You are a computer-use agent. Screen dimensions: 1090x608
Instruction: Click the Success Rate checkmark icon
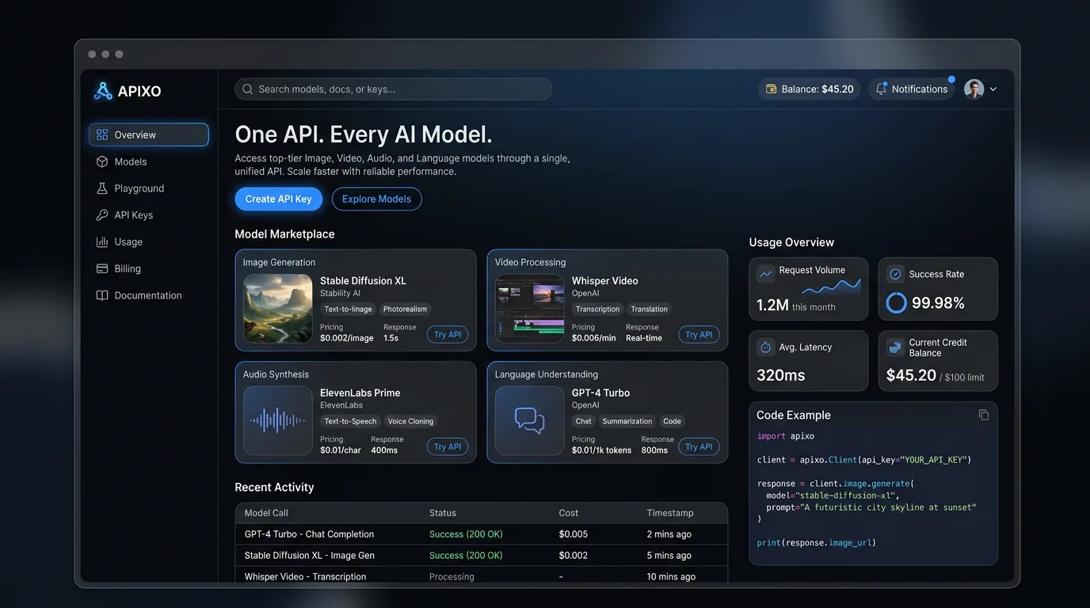(895, 274)
